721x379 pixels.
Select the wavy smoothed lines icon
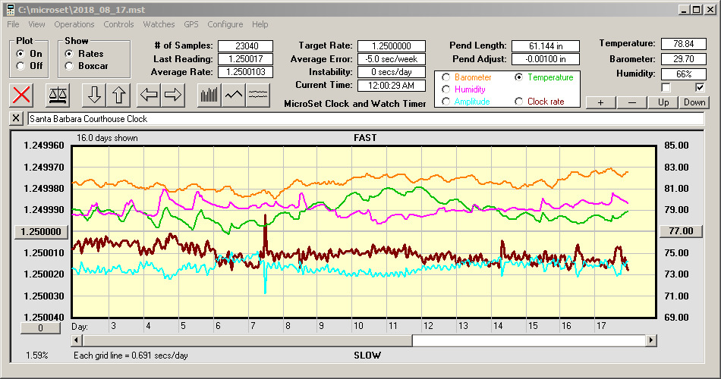[x=257, y=95]
